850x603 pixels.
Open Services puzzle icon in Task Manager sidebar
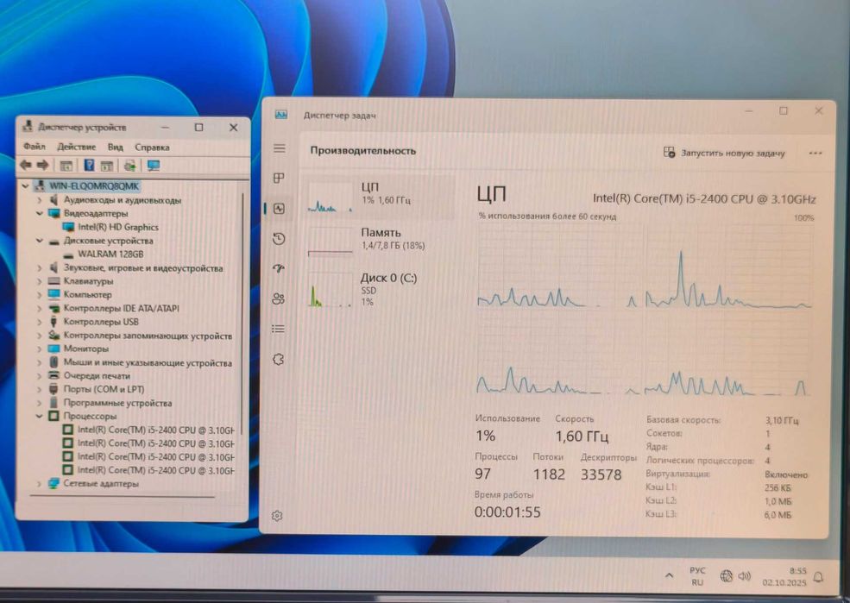tap(278, 359)
